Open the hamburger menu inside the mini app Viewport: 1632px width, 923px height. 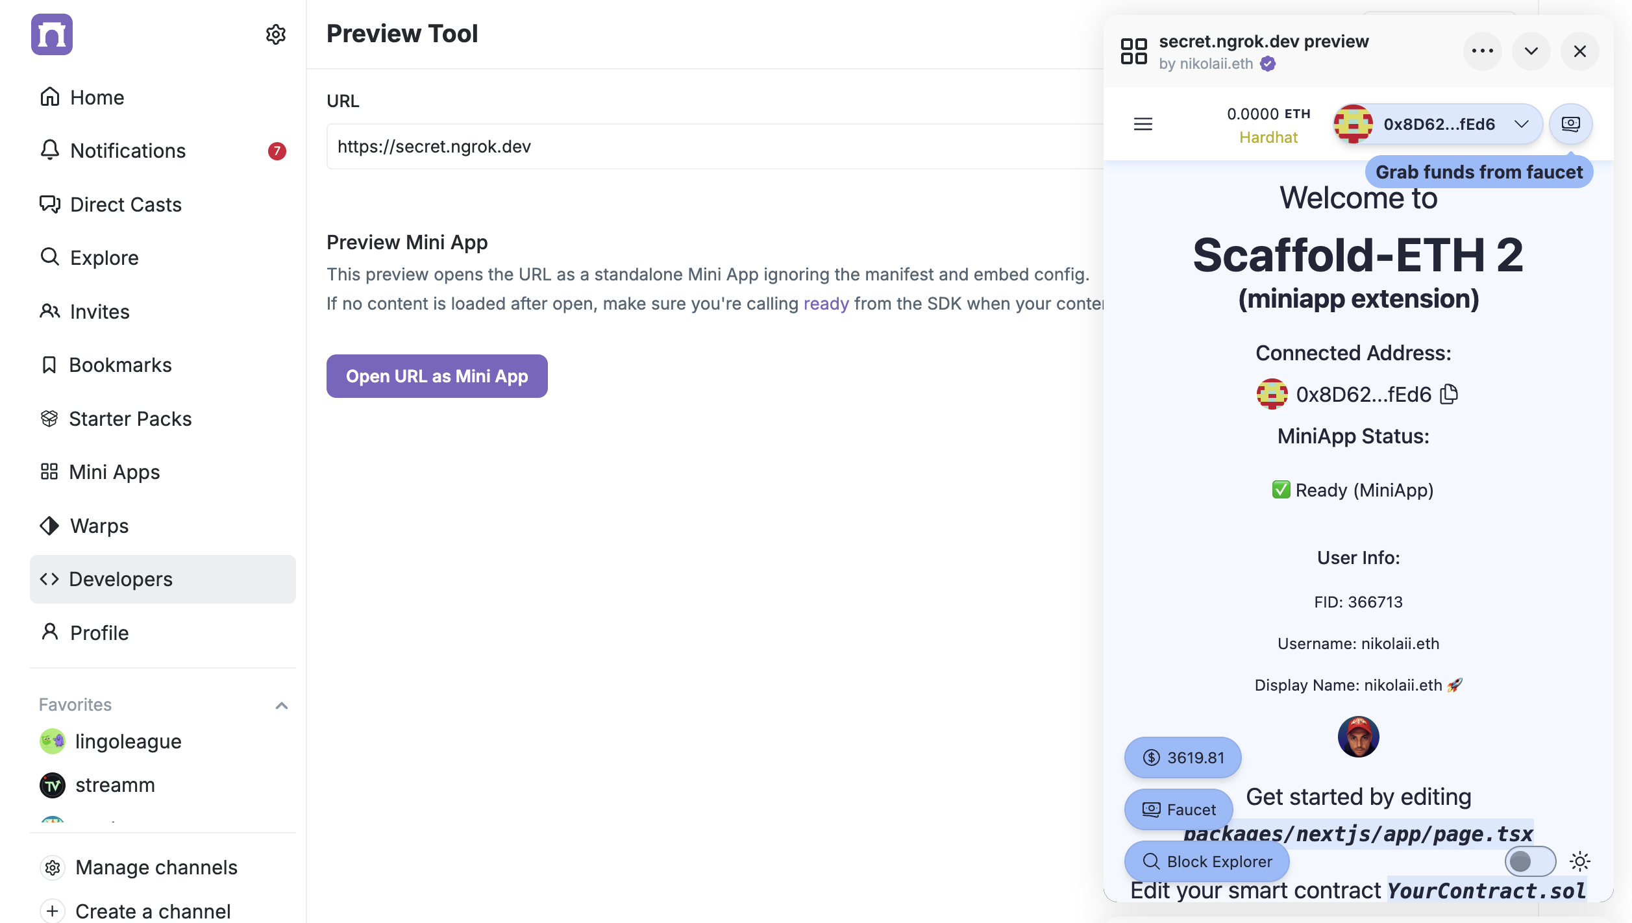click(x=1143, y=124)
